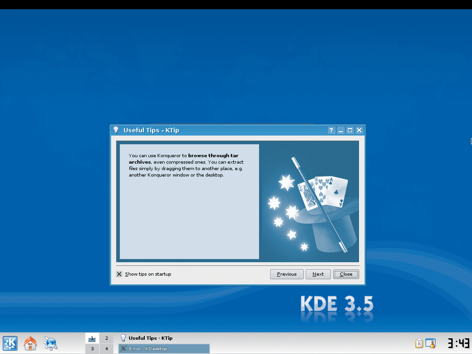Switch to virtual desktop 1 in the pager

tap(92, 338)
